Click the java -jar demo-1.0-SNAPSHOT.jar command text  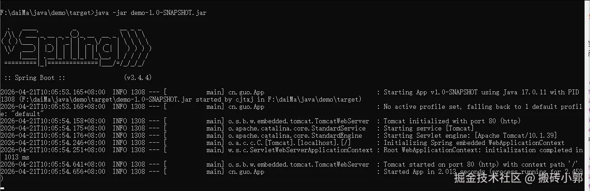point(150,13)
